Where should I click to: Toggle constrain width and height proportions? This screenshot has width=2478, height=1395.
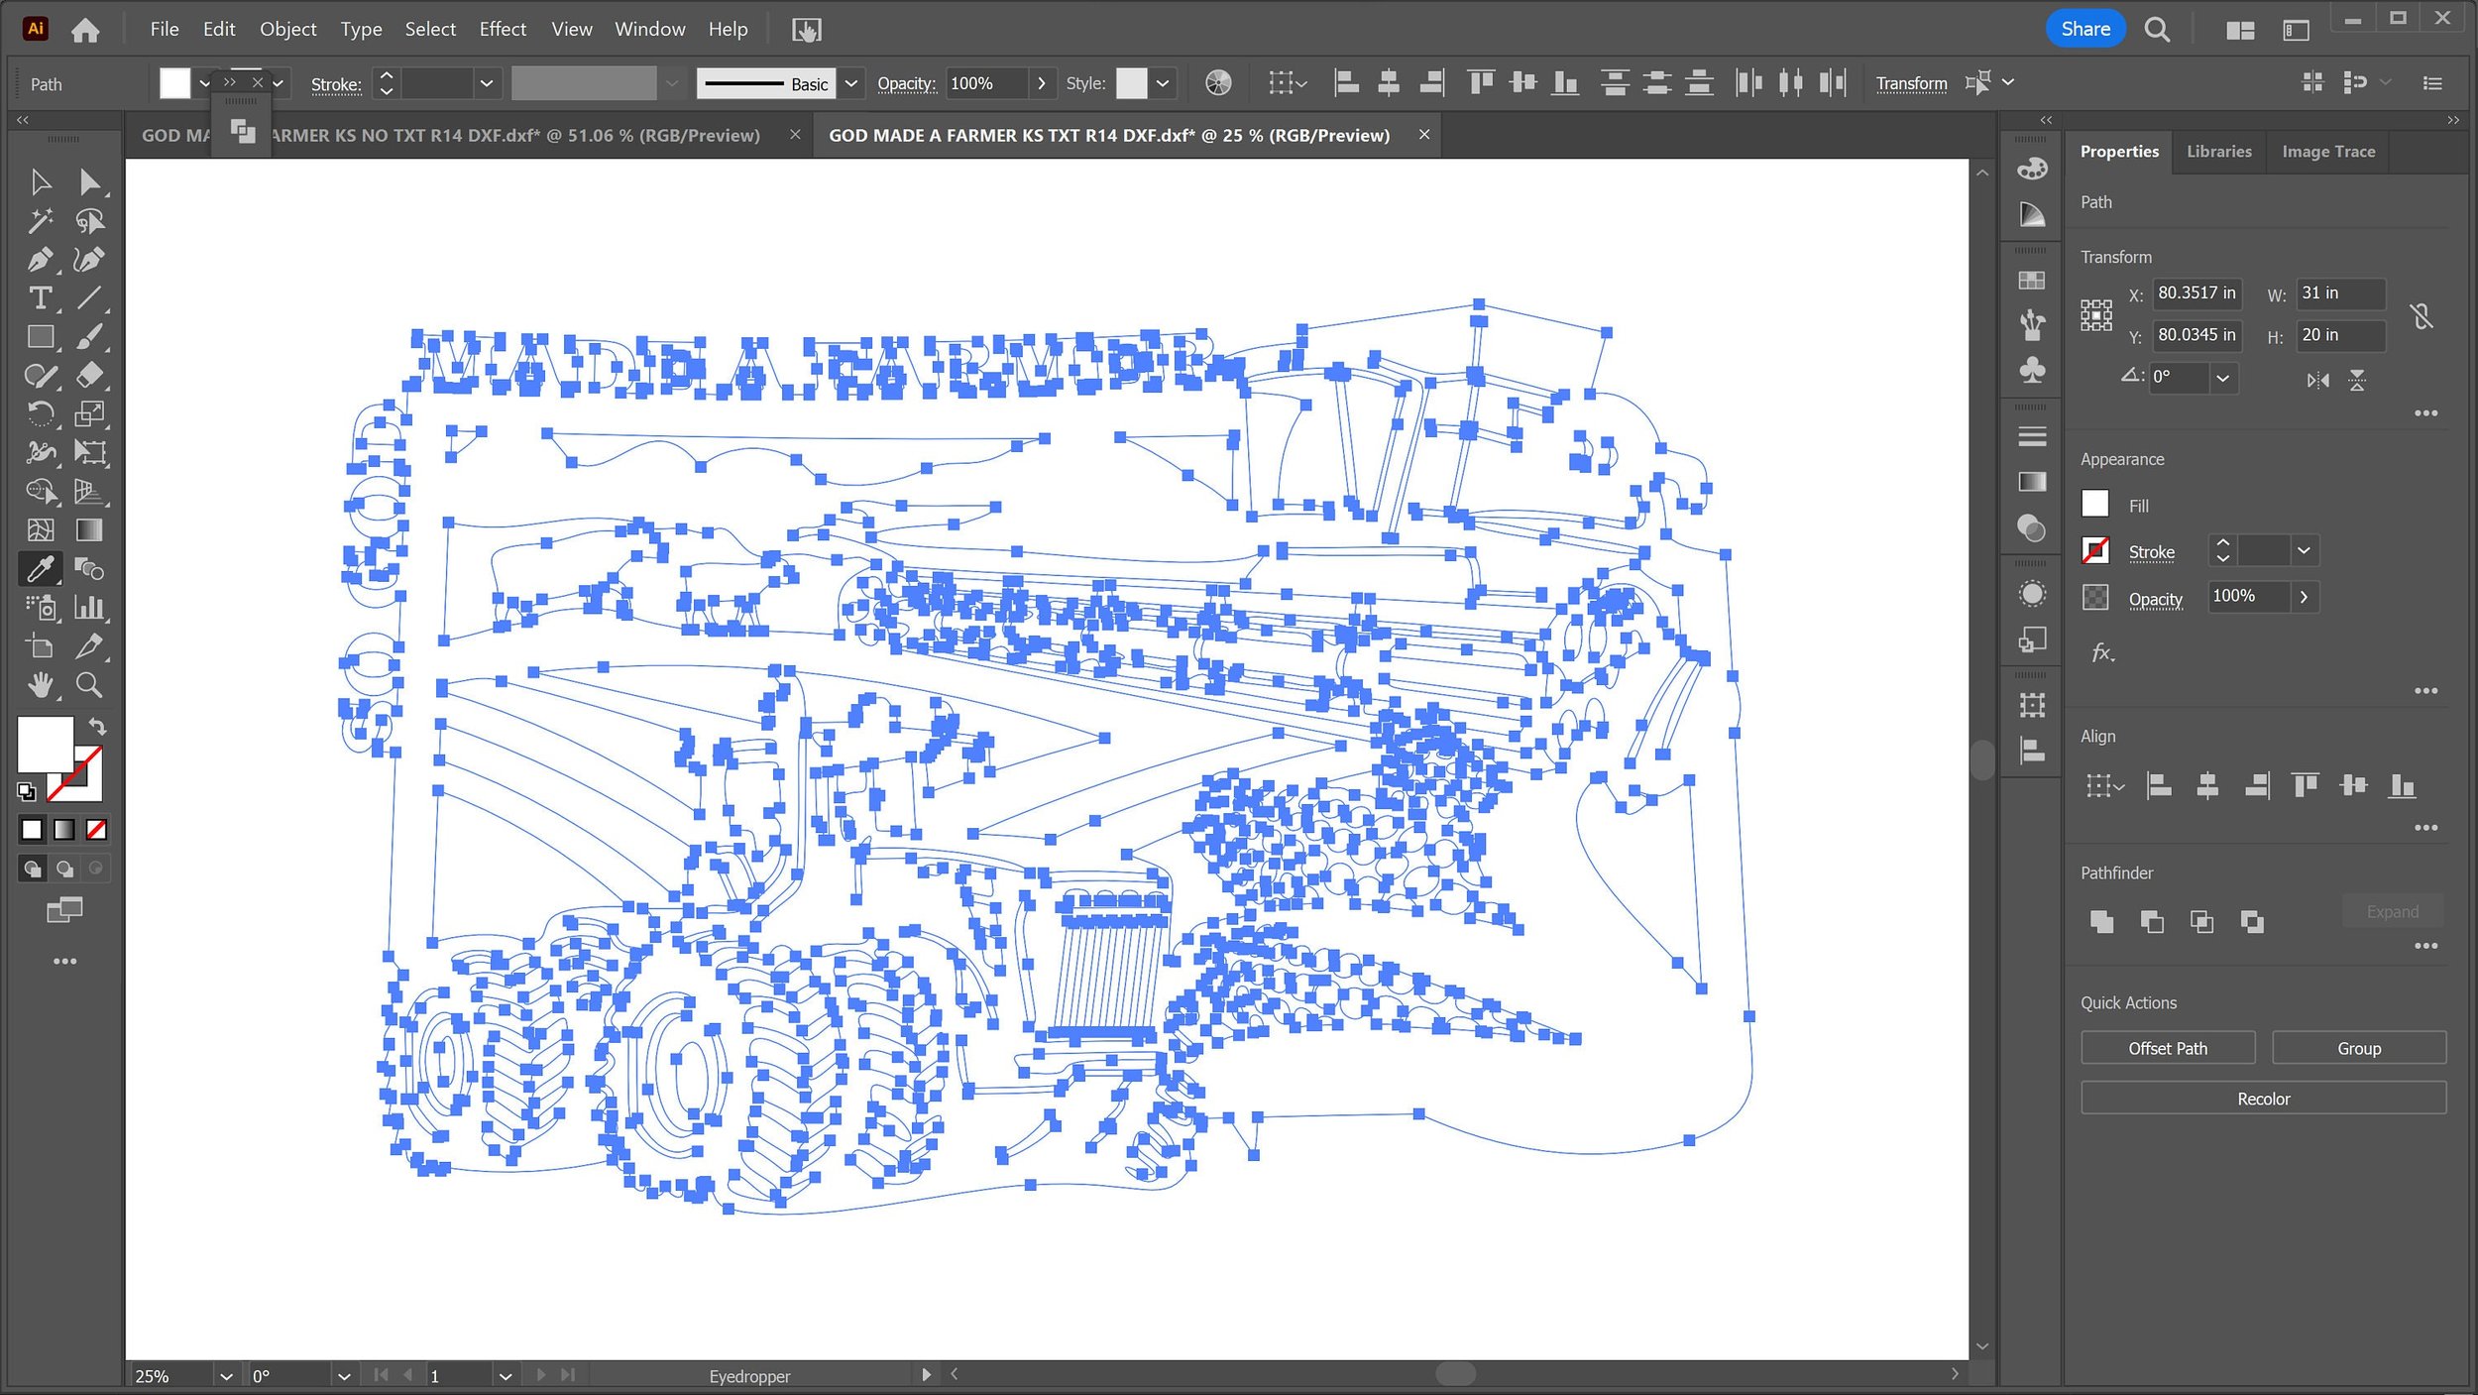(2421, 316)
